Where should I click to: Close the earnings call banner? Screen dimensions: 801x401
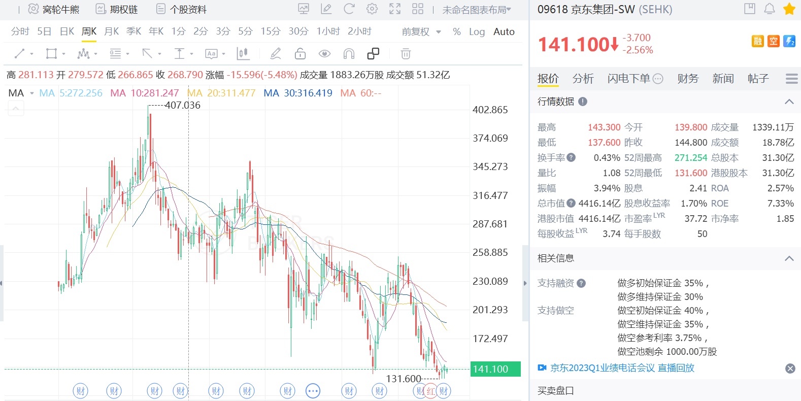point(790,369)
